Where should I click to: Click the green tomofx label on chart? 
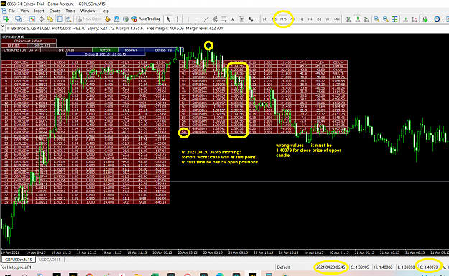105,49
